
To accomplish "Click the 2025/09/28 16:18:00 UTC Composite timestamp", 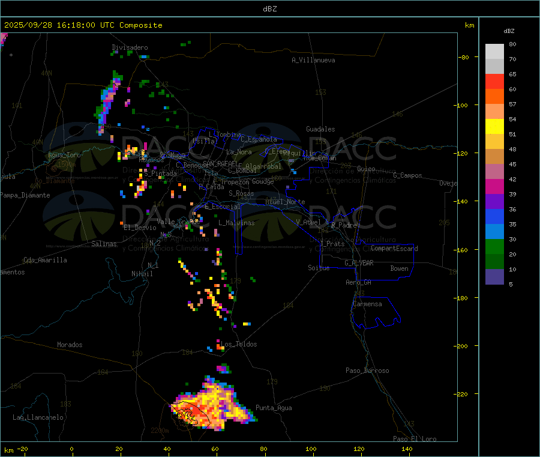I will [x=83, y=25].
